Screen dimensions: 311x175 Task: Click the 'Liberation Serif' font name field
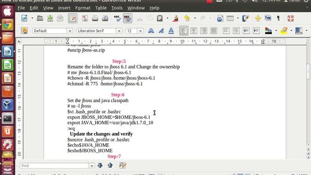pos(96,31)
